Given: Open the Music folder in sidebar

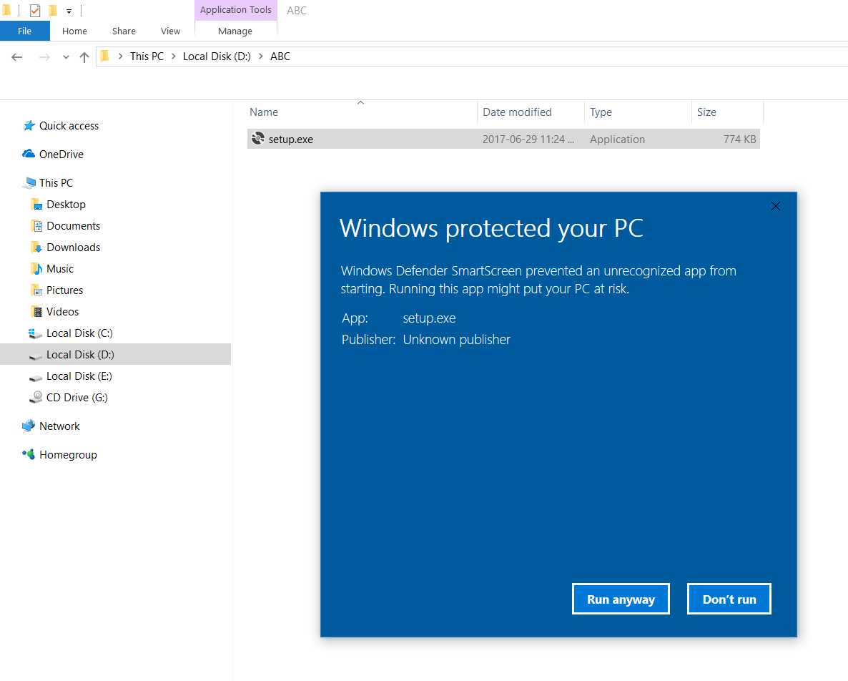Looking at the screenshot, I should tap(59, 269).
